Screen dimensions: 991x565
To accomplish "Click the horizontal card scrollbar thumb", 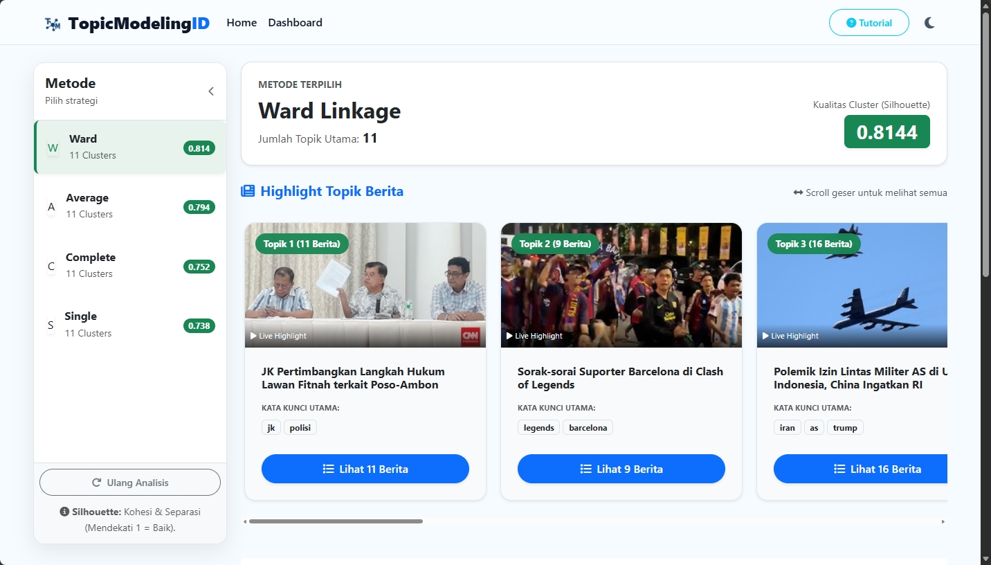I will (336, 521).
